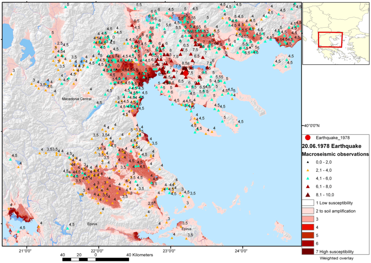Select the black 0,0 - 2,0 triangle legend symbol
This screenshot has height=263, width=371.
pos(307,162)
